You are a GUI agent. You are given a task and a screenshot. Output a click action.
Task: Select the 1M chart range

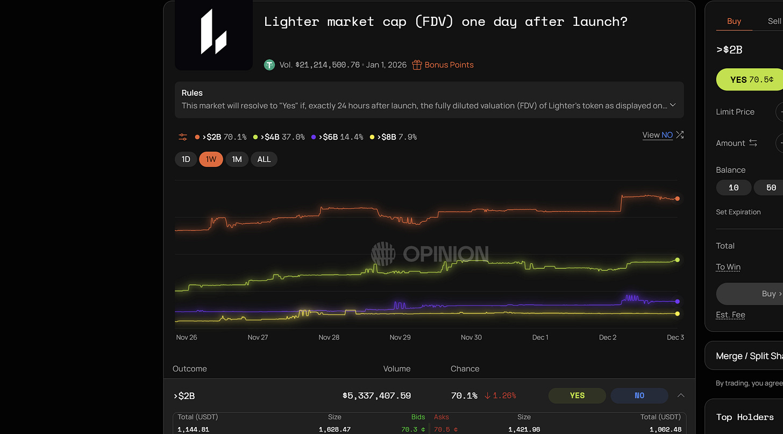(x=237, y=159)
